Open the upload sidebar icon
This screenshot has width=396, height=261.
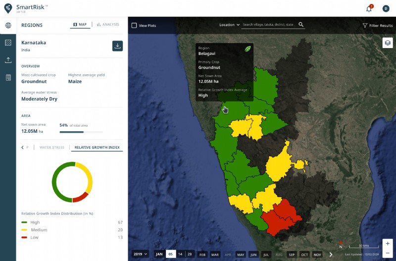point(8,60)
